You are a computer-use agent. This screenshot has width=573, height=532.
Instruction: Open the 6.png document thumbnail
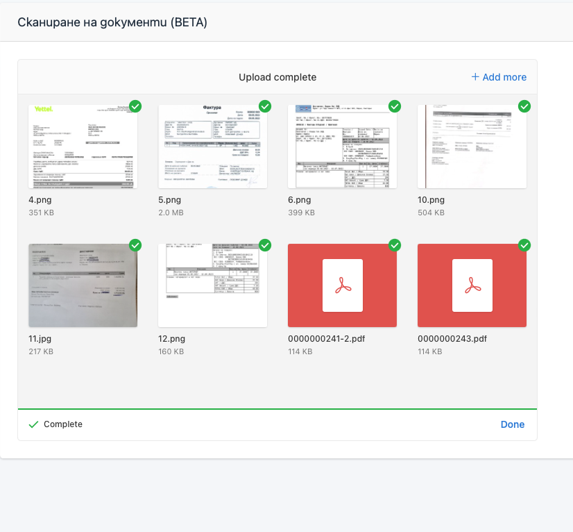pyautogui.click(x=343, y=147)
